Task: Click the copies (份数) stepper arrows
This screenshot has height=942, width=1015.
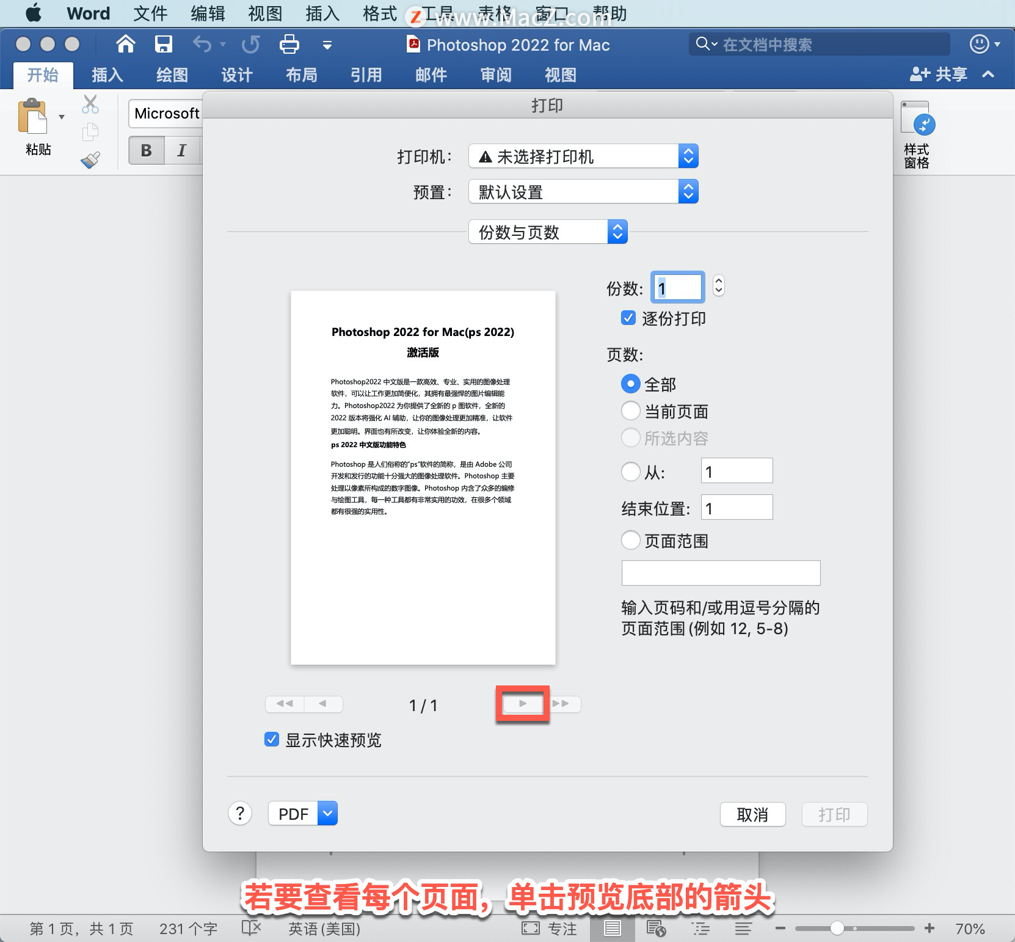Action: [719, 286]
